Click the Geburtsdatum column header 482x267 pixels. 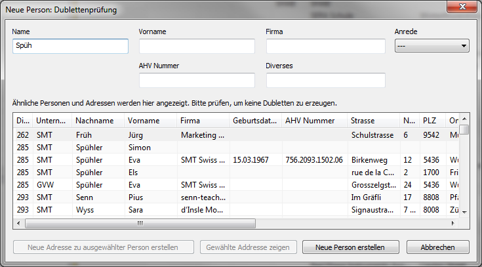point(255,121)
